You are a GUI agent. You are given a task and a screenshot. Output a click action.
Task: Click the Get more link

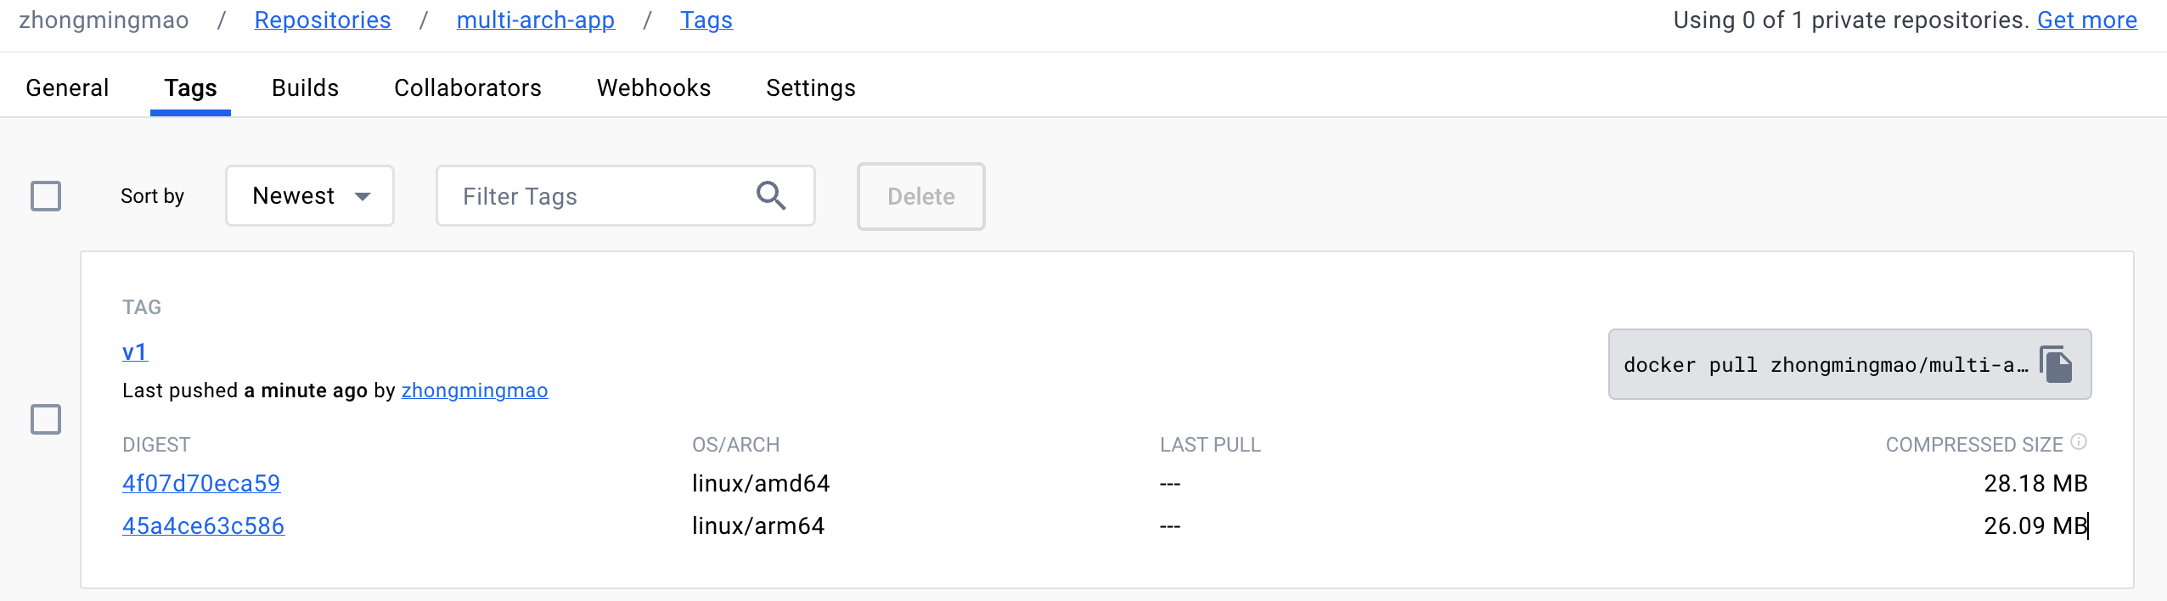click(2086, 20)
